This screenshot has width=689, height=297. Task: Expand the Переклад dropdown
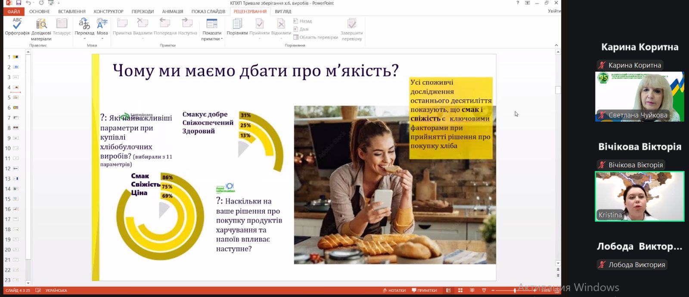point(84,39)
